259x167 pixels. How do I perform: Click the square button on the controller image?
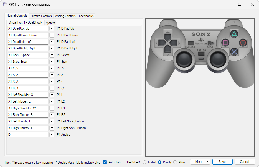(x=225, y=43)
